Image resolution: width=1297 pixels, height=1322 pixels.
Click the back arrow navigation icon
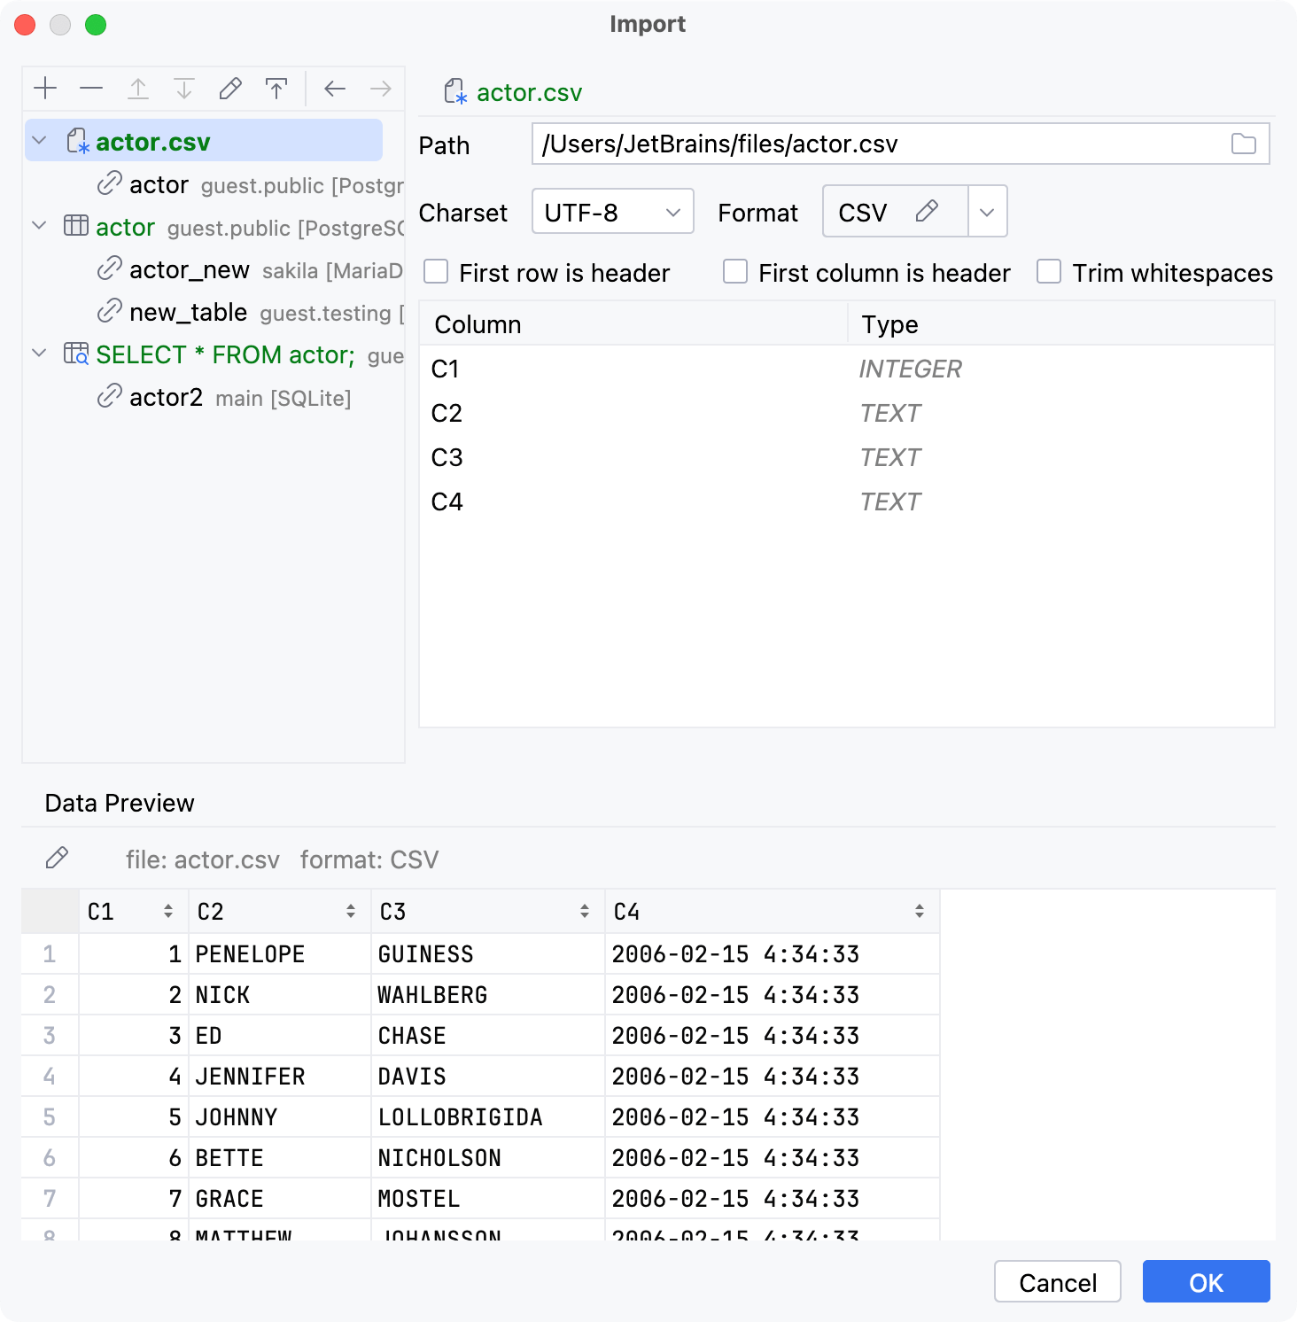pyautogui.click(x=334, y=88)
